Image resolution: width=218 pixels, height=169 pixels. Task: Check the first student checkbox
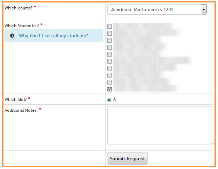[110, 26]
